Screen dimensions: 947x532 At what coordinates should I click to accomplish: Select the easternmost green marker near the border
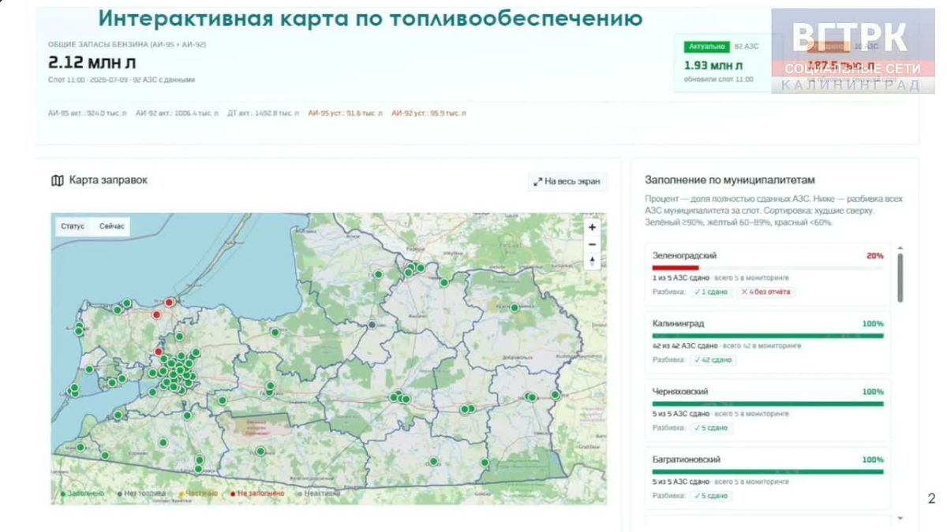tap(556, 395)
